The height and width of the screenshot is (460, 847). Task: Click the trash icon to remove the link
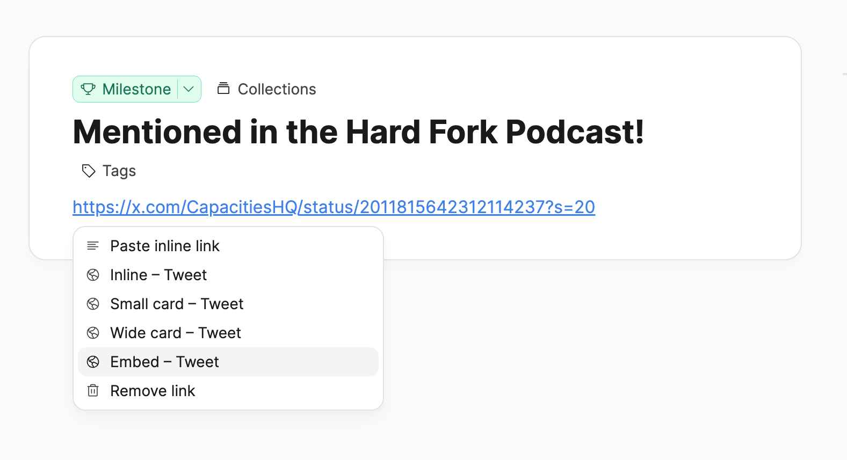[93, 391]
